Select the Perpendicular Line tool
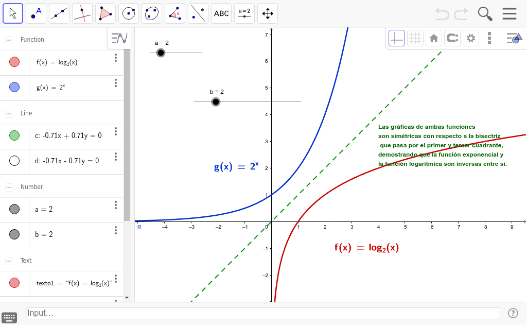The height and width of the screenshot is (325, 527). pos(82,13)
